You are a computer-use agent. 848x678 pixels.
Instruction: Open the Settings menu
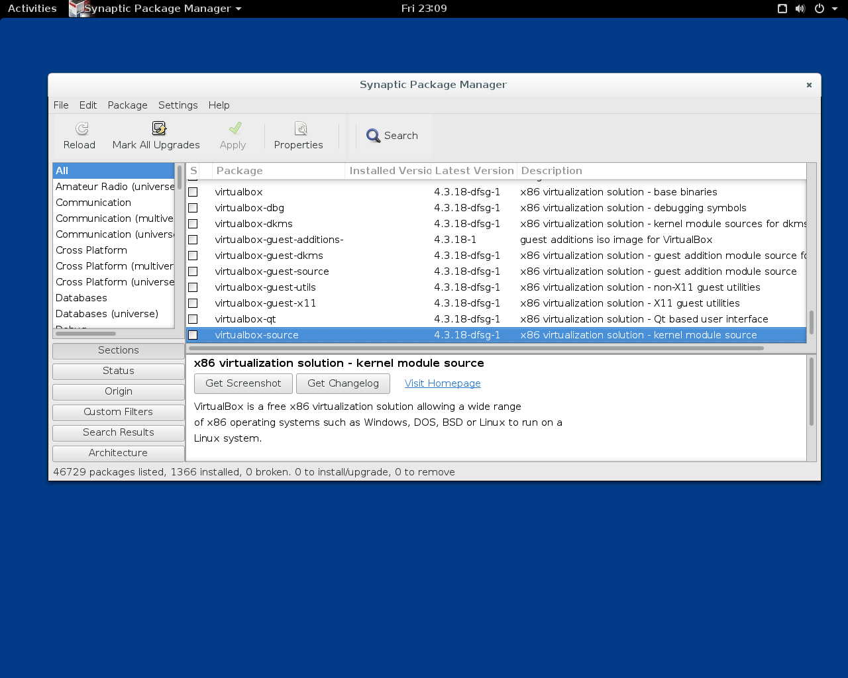178,105
